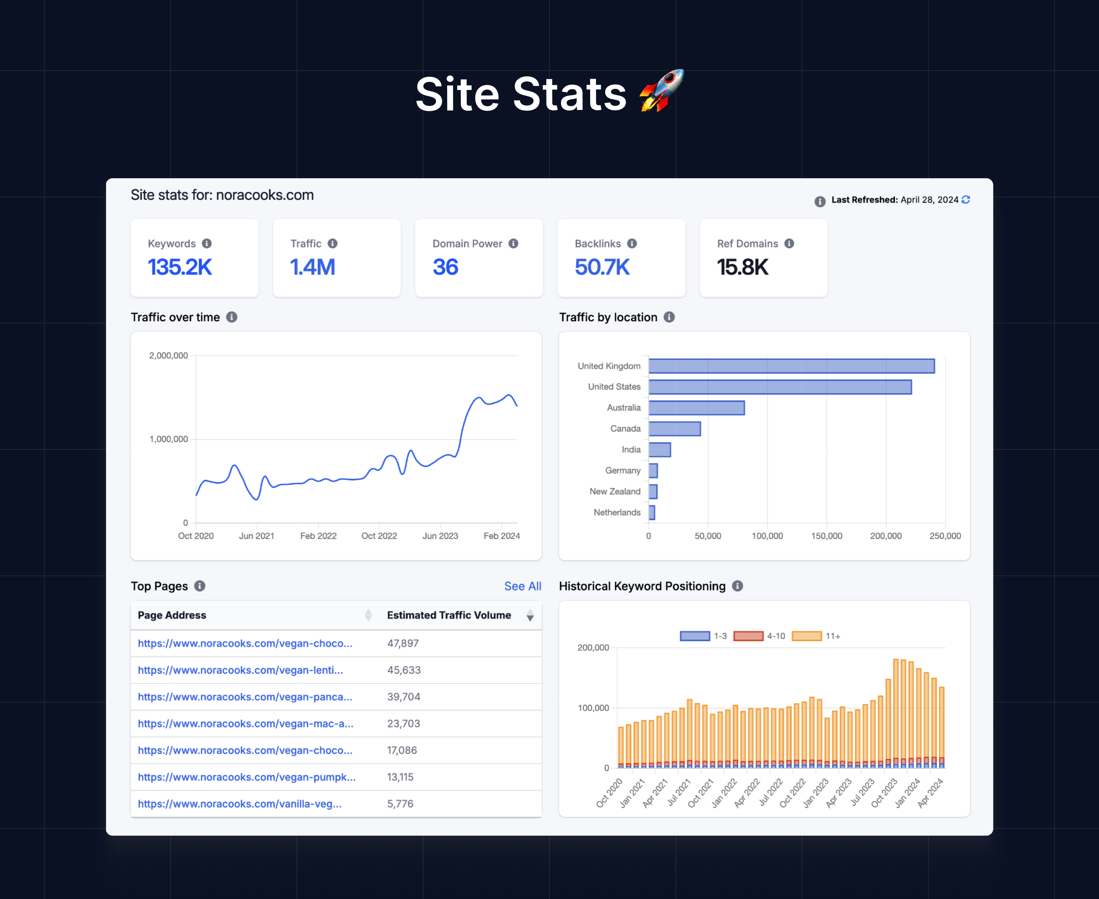Click the Canada traffic bar
1099x899 pixels.
point(674,429)
